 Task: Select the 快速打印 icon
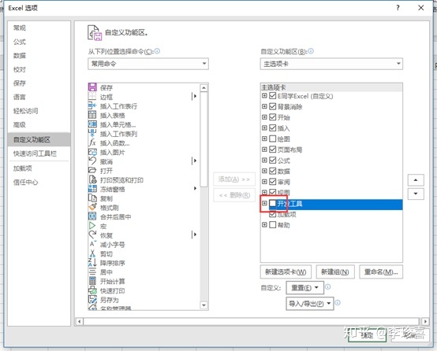tap(92, 290)
